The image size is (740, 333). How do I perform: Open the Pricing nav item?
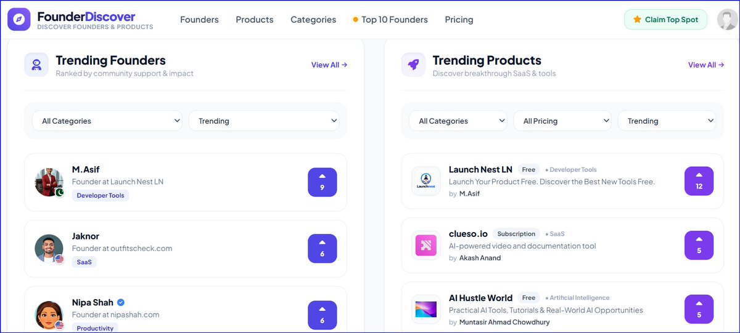[x=459, y=20]
